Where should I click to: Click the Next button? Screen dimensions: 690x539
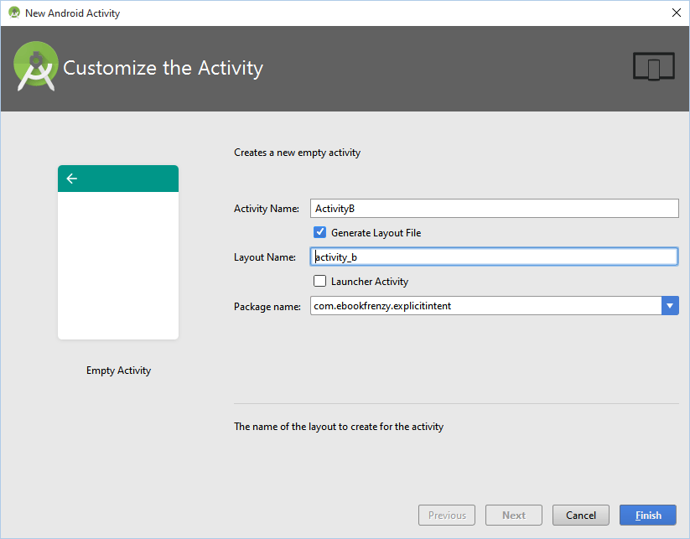tap(514, 515)
